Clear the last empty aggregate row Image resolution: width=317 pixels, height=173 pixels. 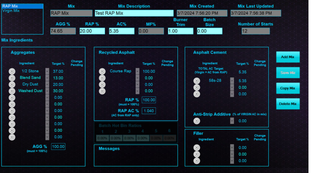click(x=12, y=137)
